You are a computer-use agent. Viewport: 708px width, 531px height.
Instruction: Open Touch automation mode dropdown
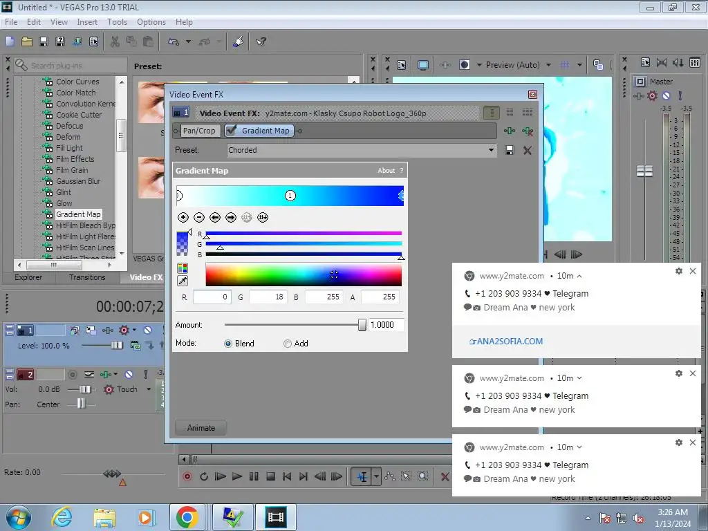pos(149,389)
